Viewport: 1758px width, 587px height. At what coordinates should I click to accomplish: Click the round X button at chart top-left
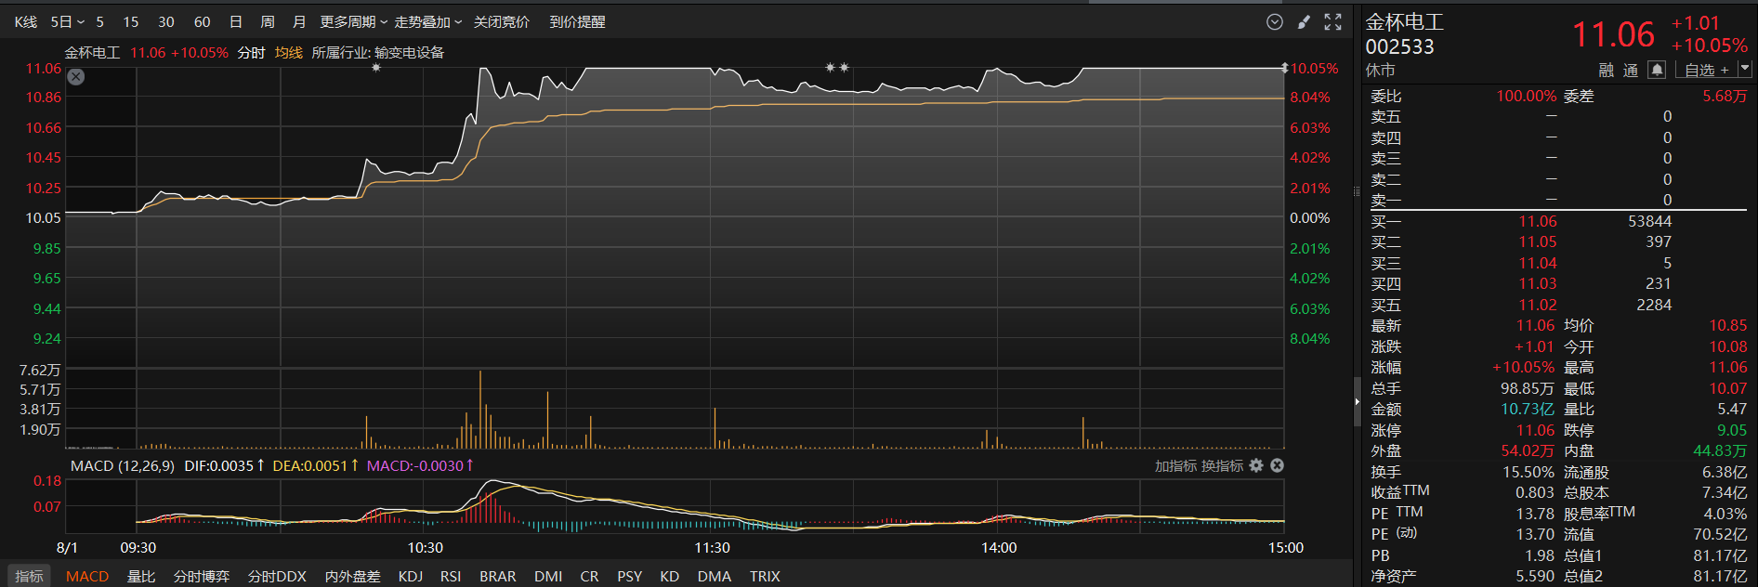tap(76, 77)
